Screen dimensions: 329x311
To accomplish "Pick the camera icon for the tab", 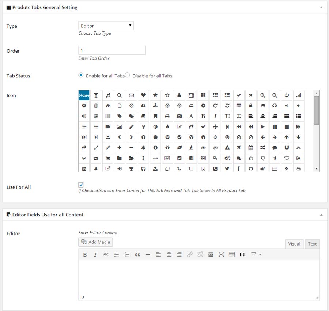I will click(179, 116).
